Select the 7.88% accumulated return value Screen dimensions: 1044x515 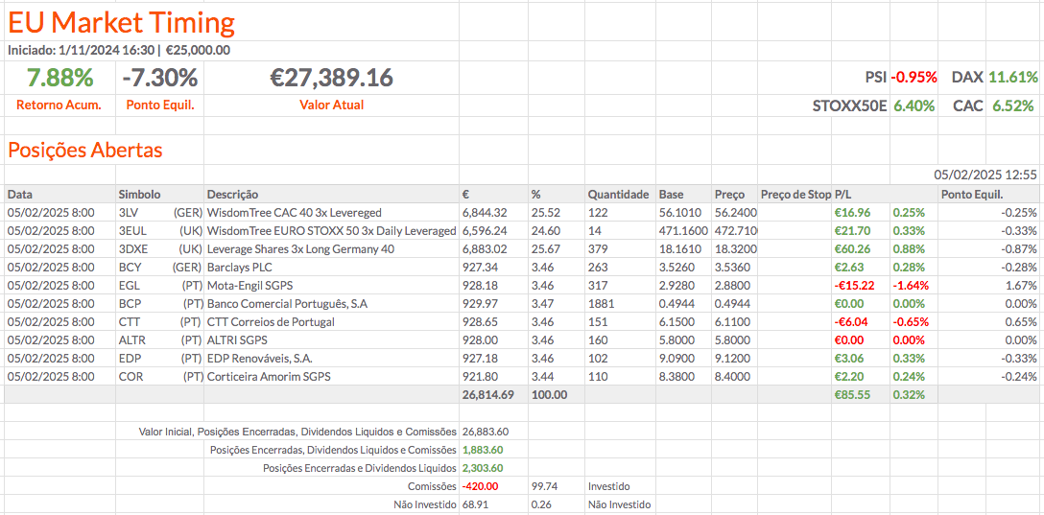tap(59, 78)
